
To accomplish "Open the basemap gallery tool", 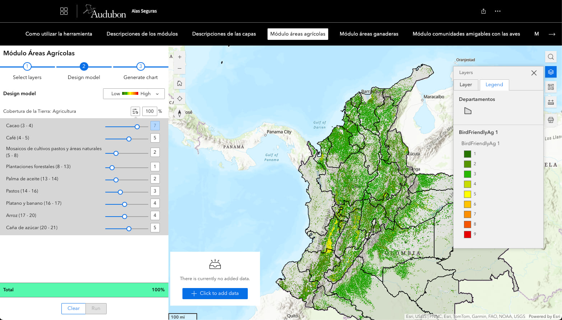I will [x=551, y=87].
